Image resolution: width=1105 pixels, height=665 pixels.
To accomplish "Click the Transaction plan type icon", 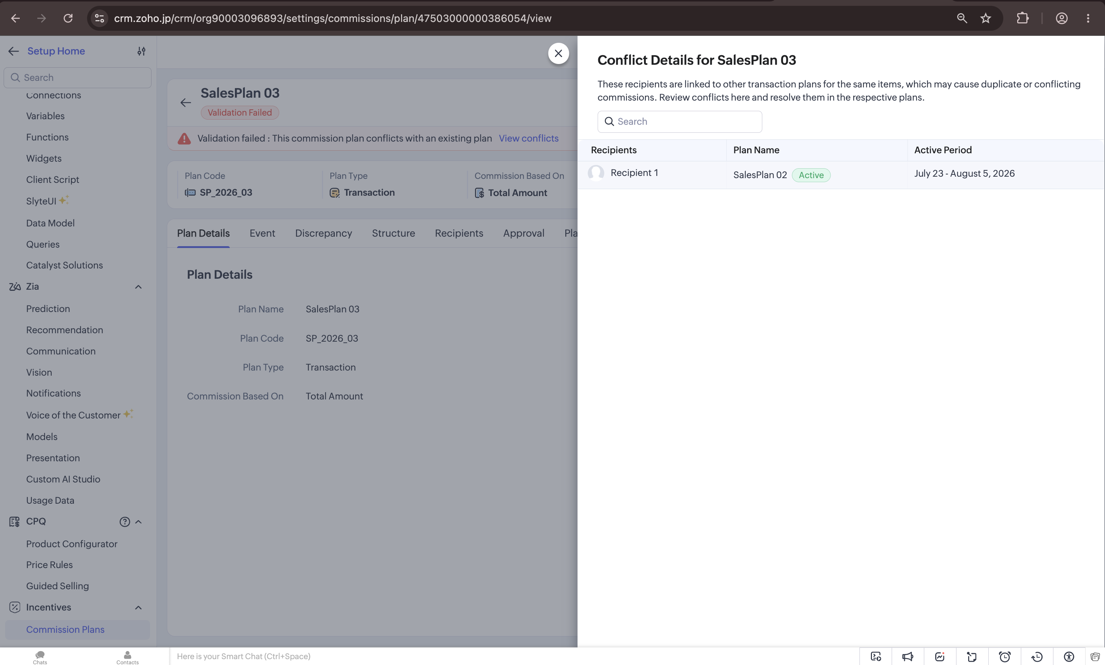I will 335,193.
